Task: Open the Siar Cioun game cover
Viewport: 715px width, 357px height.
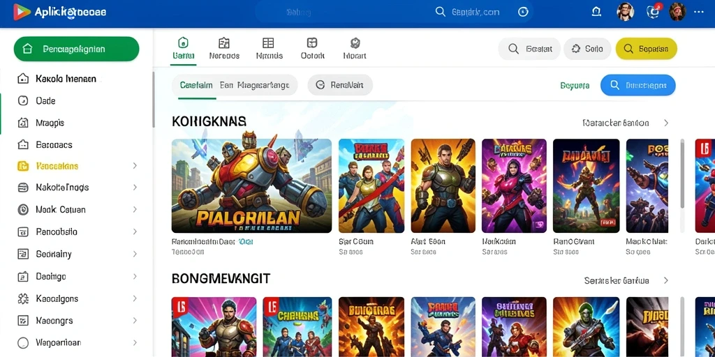Action: (371, 185)
